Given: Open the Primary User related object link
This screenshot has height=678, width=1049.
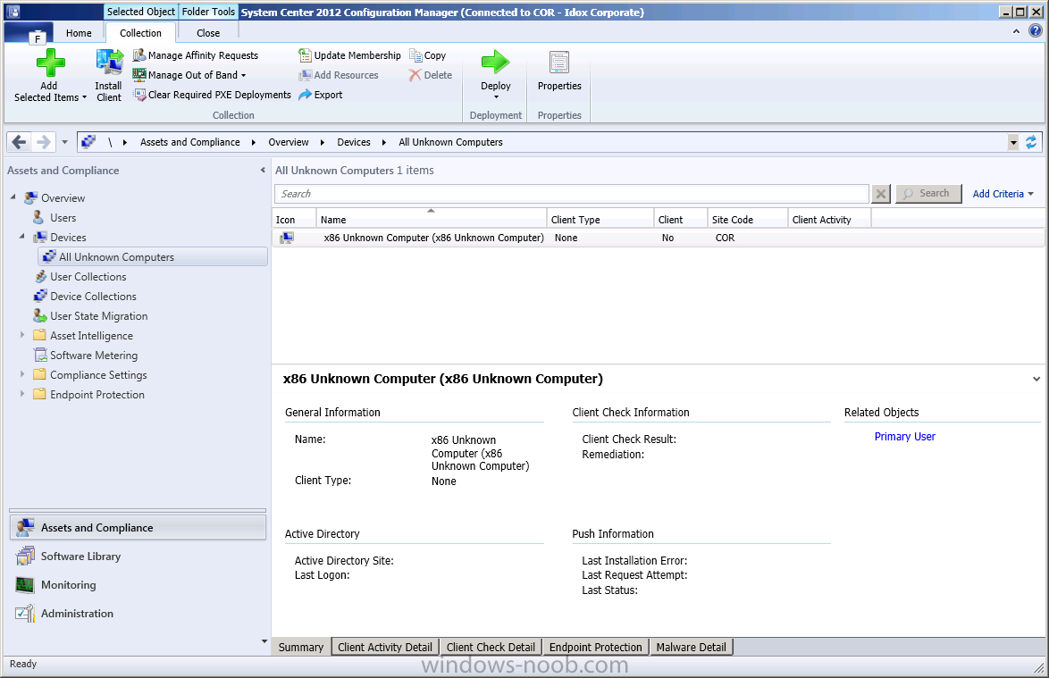Looking at the screenshot, I should (904, 437).
